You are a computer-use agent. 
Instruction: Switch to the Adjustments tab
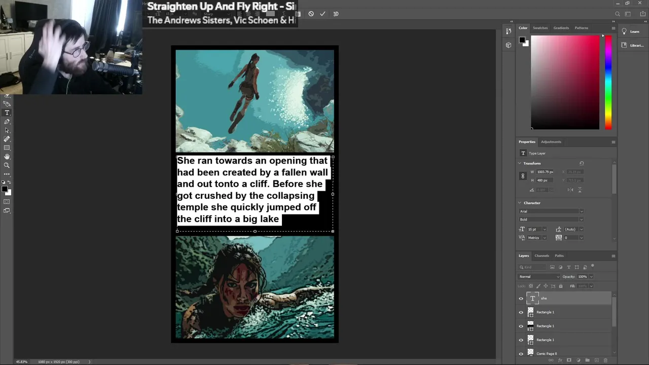pos(551,142)
